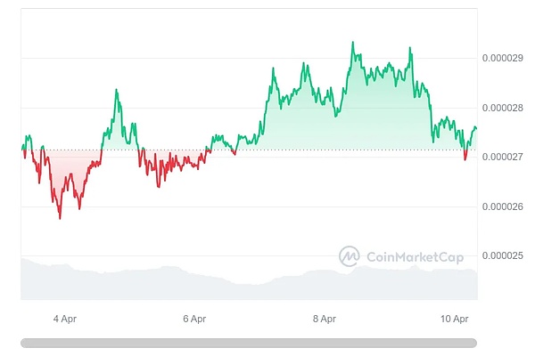
Task: Select the 6 Apr date label
Action: [x=194, y=318]
